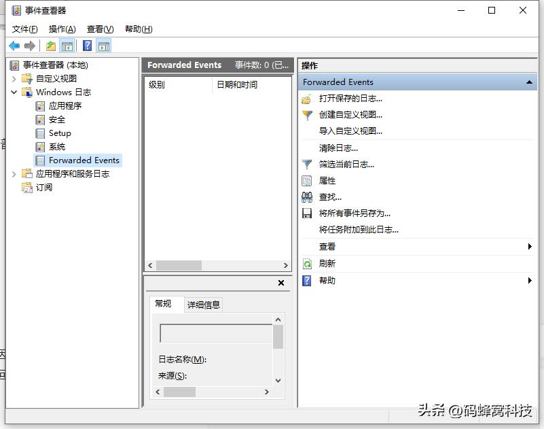Collapse the Forwarded Events actions section chevron
Image resolution: width=544 pixels, height=429 pixels.
click(x=530, y=81)
